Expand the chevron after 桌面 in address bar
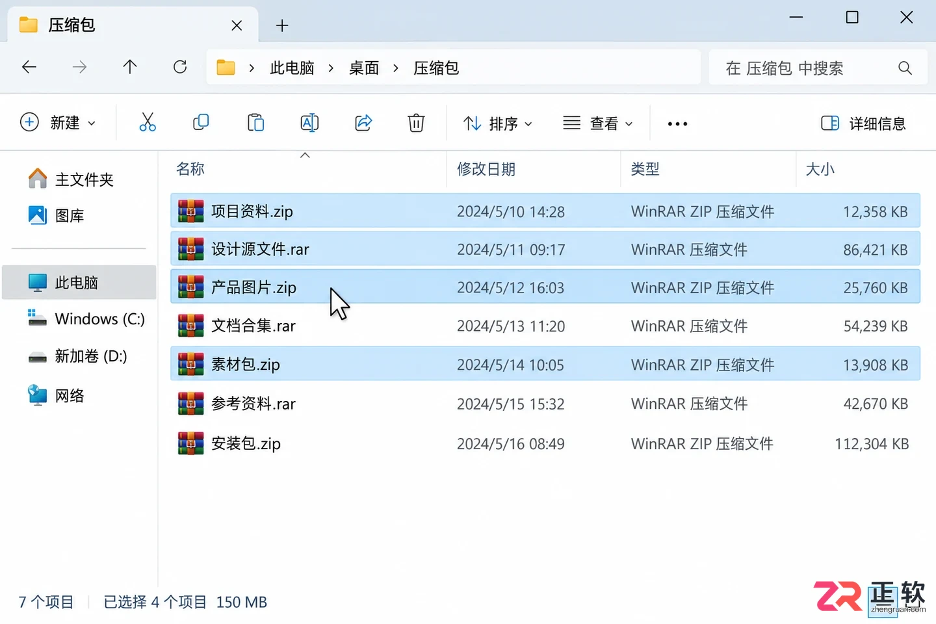This screenshot has height=624, width=936. click(x=395, y=68)
